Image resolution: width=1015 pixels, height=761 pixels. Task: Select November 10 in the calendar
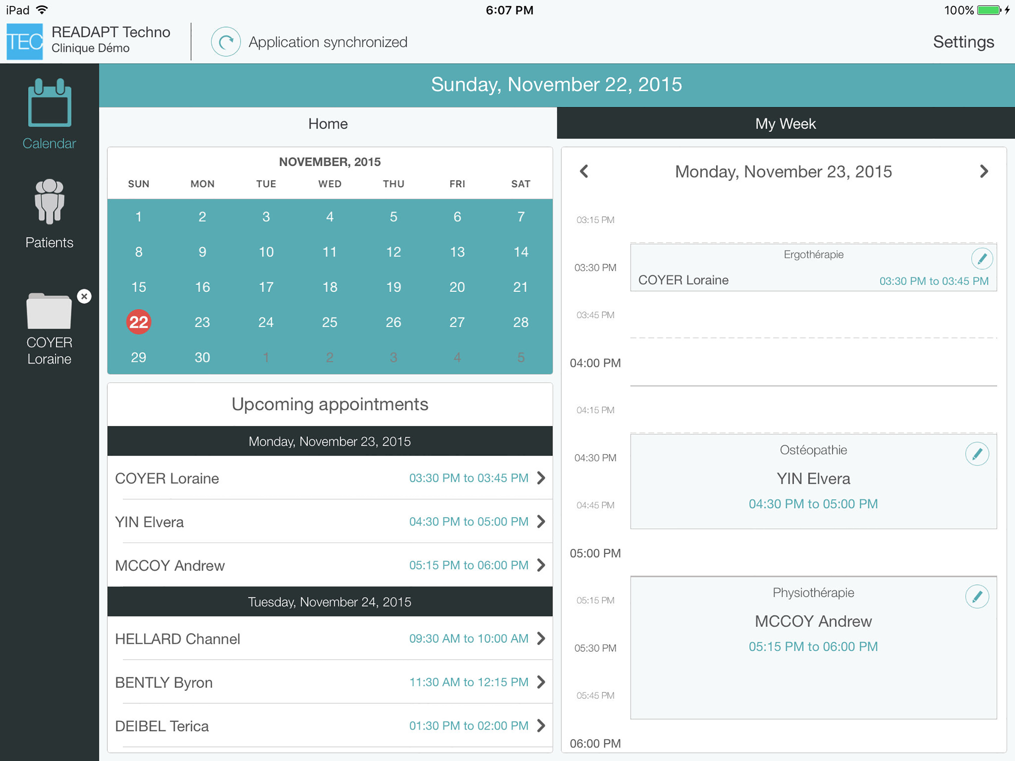[x=266, y=252]
